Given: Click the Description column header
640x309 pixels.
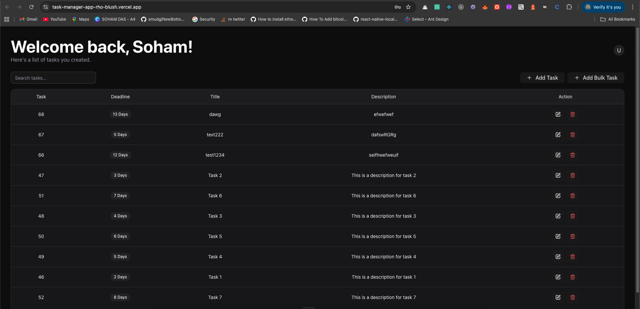Looking at the screenshot, I should point(384,97).
